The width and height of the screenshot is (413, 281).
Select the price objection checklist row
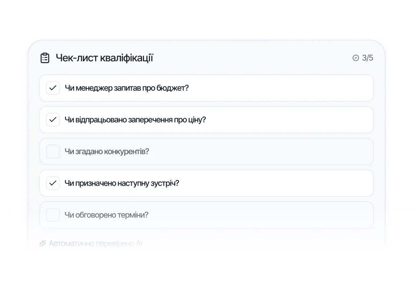(206, 119)
